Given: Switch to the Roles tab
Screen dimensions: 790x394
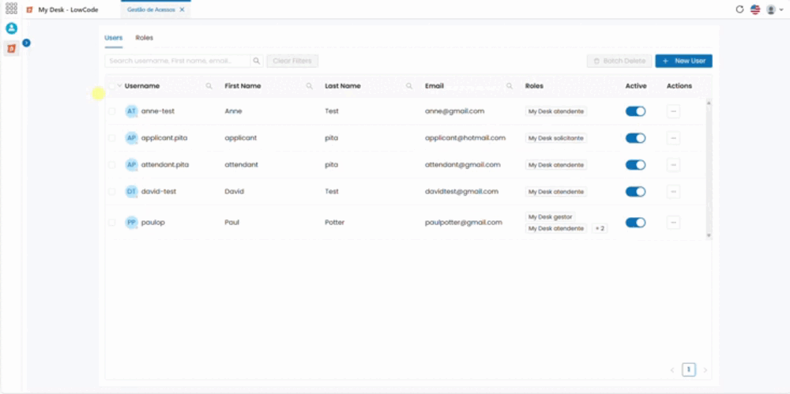Looking at the screenshot, I should [144, 38].
